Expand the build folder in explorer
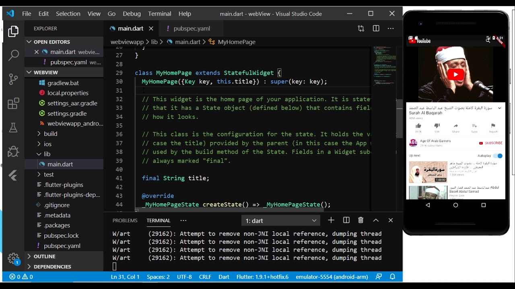 coord(50,134)
